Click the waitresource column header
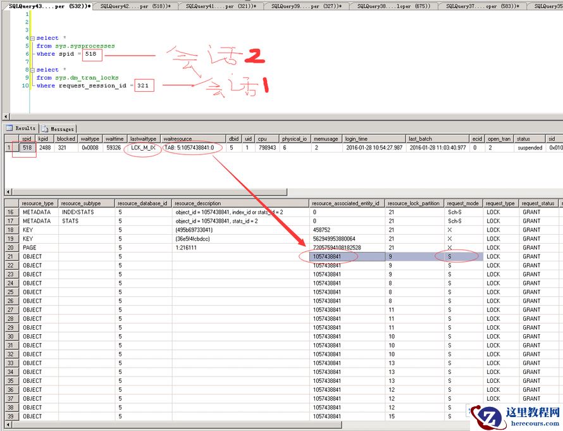Image resolution: width=563 pixels, height=431 pixels. coord(178,139)
